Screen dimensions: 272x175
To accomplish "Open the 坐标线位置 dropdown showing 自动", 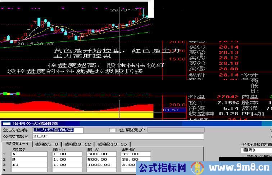I will 256,150.
